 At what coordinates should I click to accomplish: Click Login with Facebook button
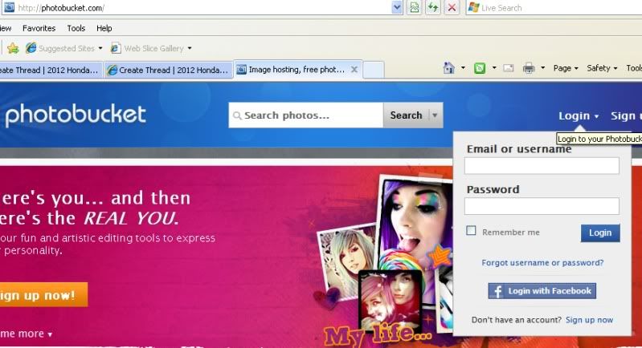(x=542, y=291)
